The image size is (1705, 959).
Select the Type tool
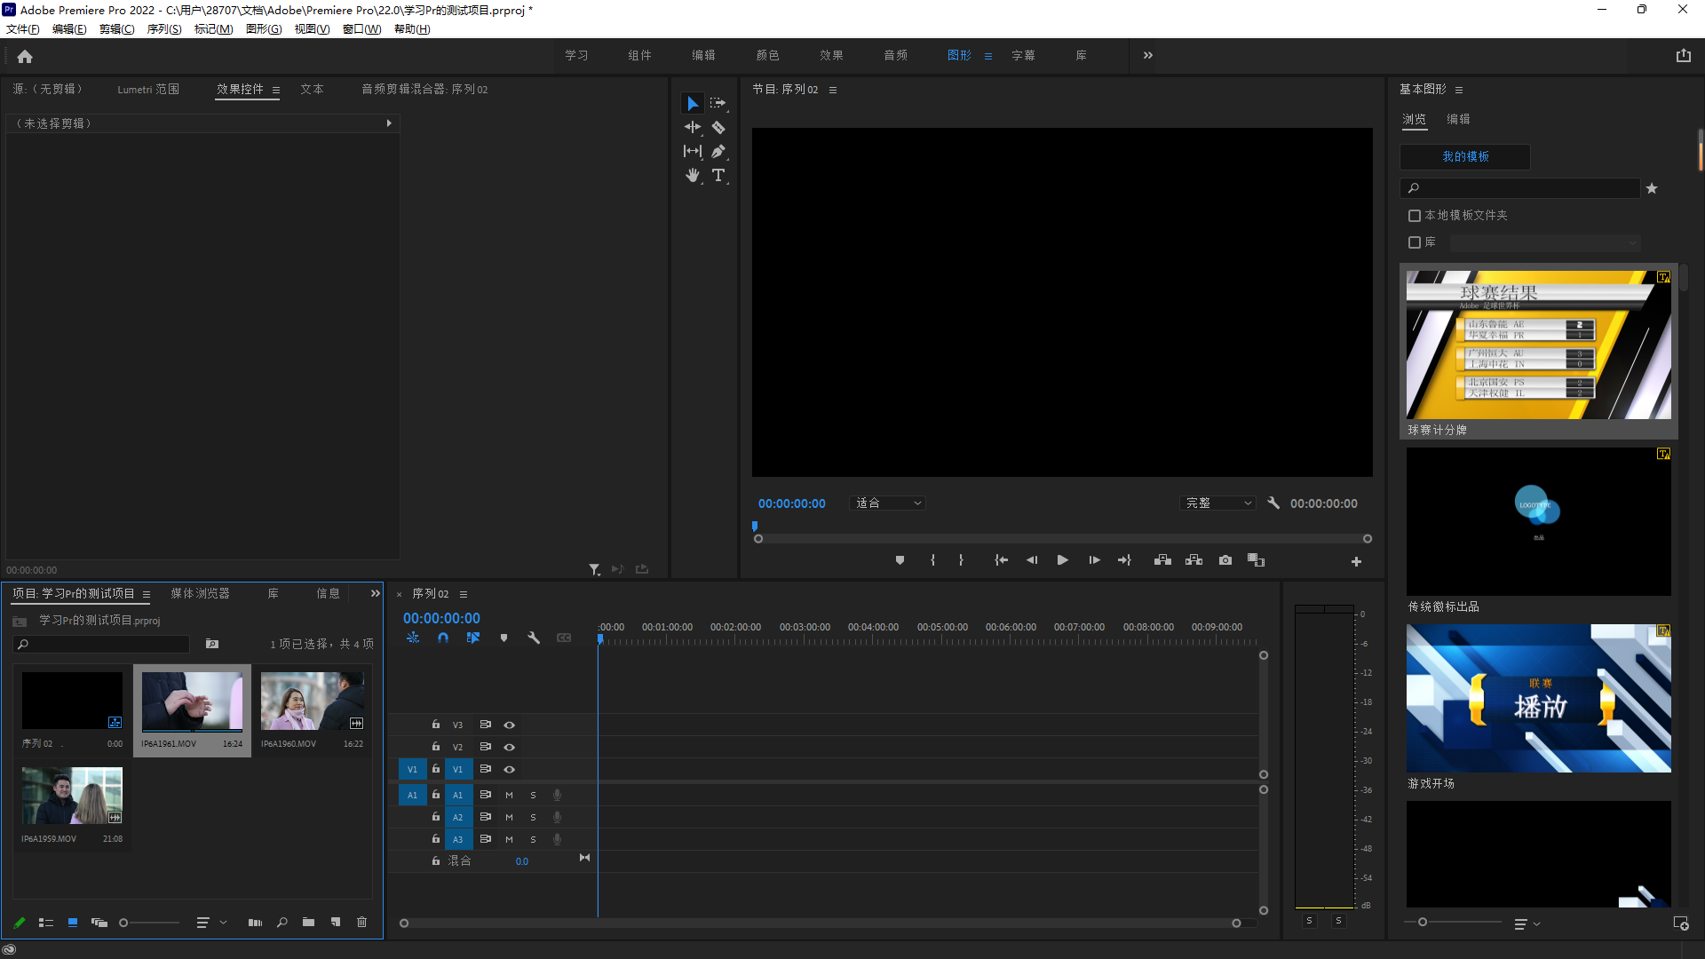(x=718, y=176)
